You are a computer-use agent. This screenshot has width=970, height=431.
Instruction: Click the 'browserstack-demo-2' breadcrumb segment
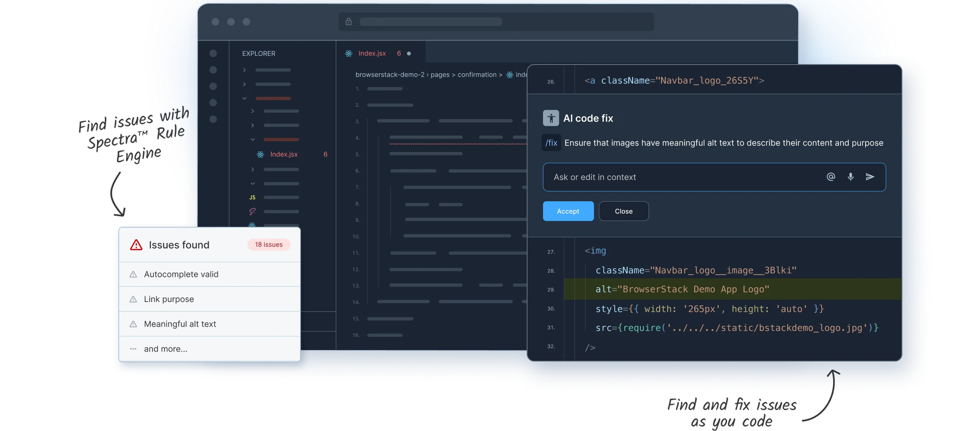390,75
